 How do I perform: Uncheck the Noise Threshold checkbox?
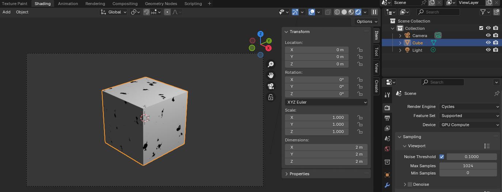pyautogui.click(x=442, y=157)
